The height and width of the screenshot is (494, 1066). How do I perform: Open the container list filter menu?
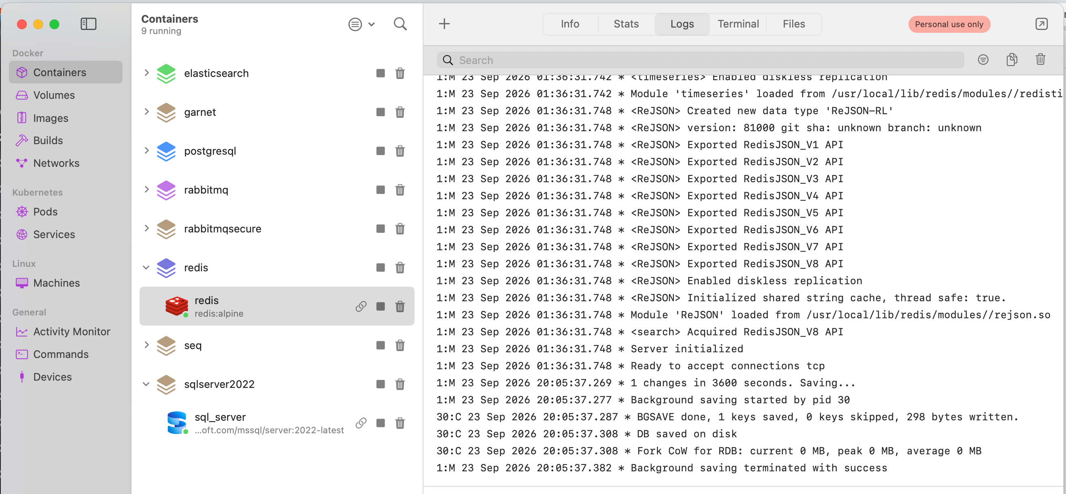click(362, 24)
